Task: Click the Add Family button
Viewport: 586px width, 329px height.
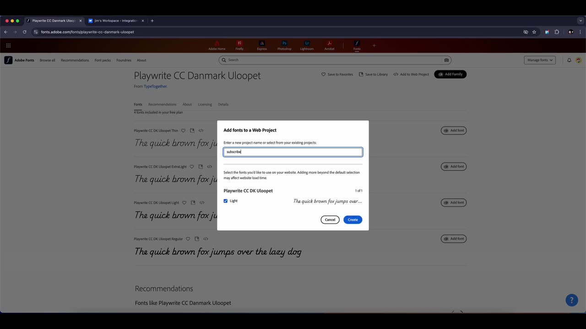Action: (x=450, y=74)
